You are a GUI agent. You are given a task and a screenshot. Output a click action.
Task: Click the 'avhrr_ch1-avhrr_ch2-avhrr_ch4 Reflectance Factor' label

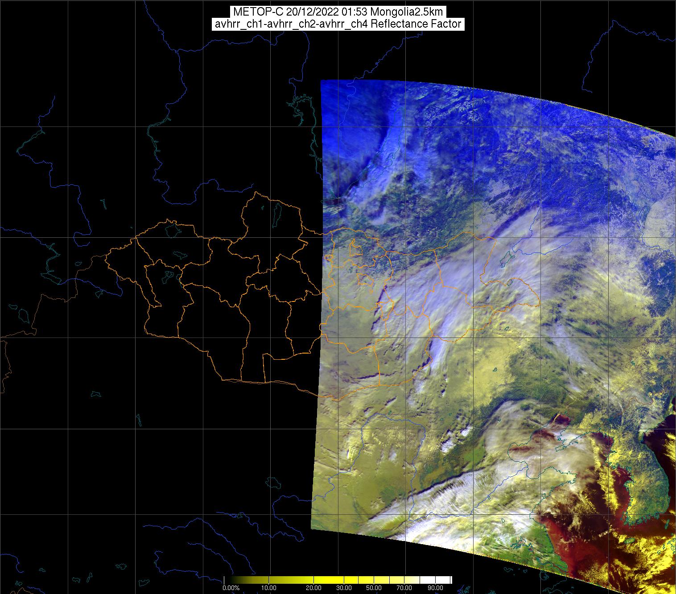tap(338, 24)
